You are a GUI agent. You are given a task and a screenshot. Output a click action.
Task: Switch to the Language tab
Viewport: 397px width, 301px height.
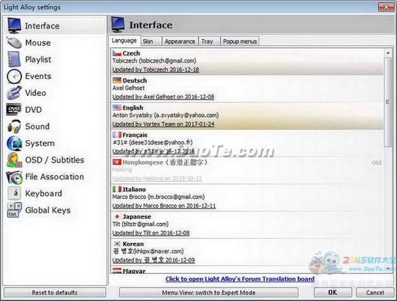coord(124,40)
